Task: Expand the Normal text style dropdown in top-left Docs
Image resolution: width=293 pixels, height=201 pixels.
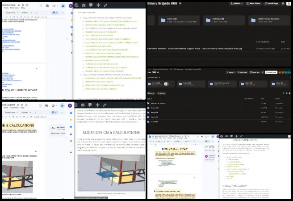Action: [x=12, y=13]
